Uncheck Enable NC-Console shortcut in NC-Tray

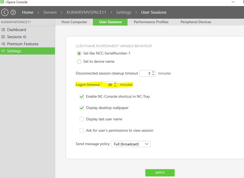(82, 97)
